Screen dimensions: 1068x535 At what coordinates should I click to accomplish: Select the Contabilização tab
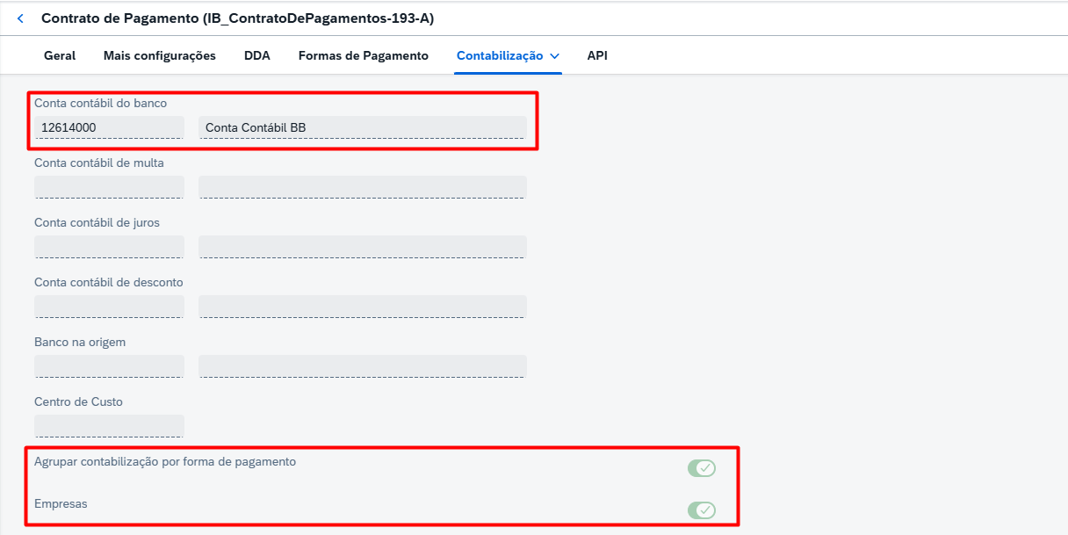click(x=500, y=55)
